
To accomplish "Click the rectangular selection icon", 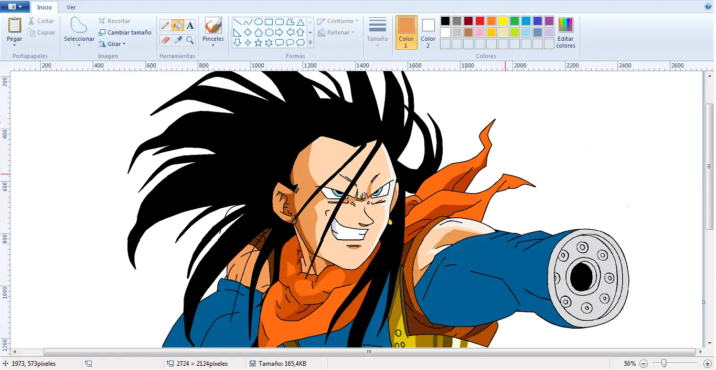I will coord(79,25).
